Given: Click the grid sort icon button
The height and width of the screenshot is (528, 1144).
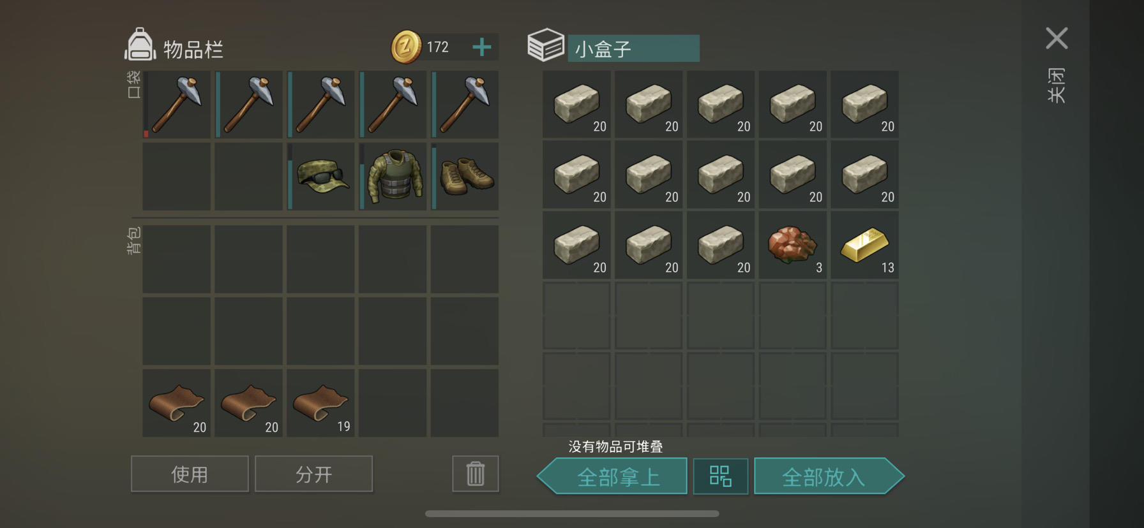Looking at the screenshot, I should tap(721, 476).
